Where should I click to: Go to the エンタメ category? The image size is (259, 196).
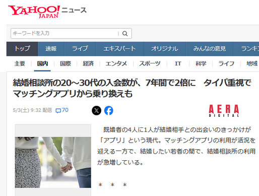[116, 63]
